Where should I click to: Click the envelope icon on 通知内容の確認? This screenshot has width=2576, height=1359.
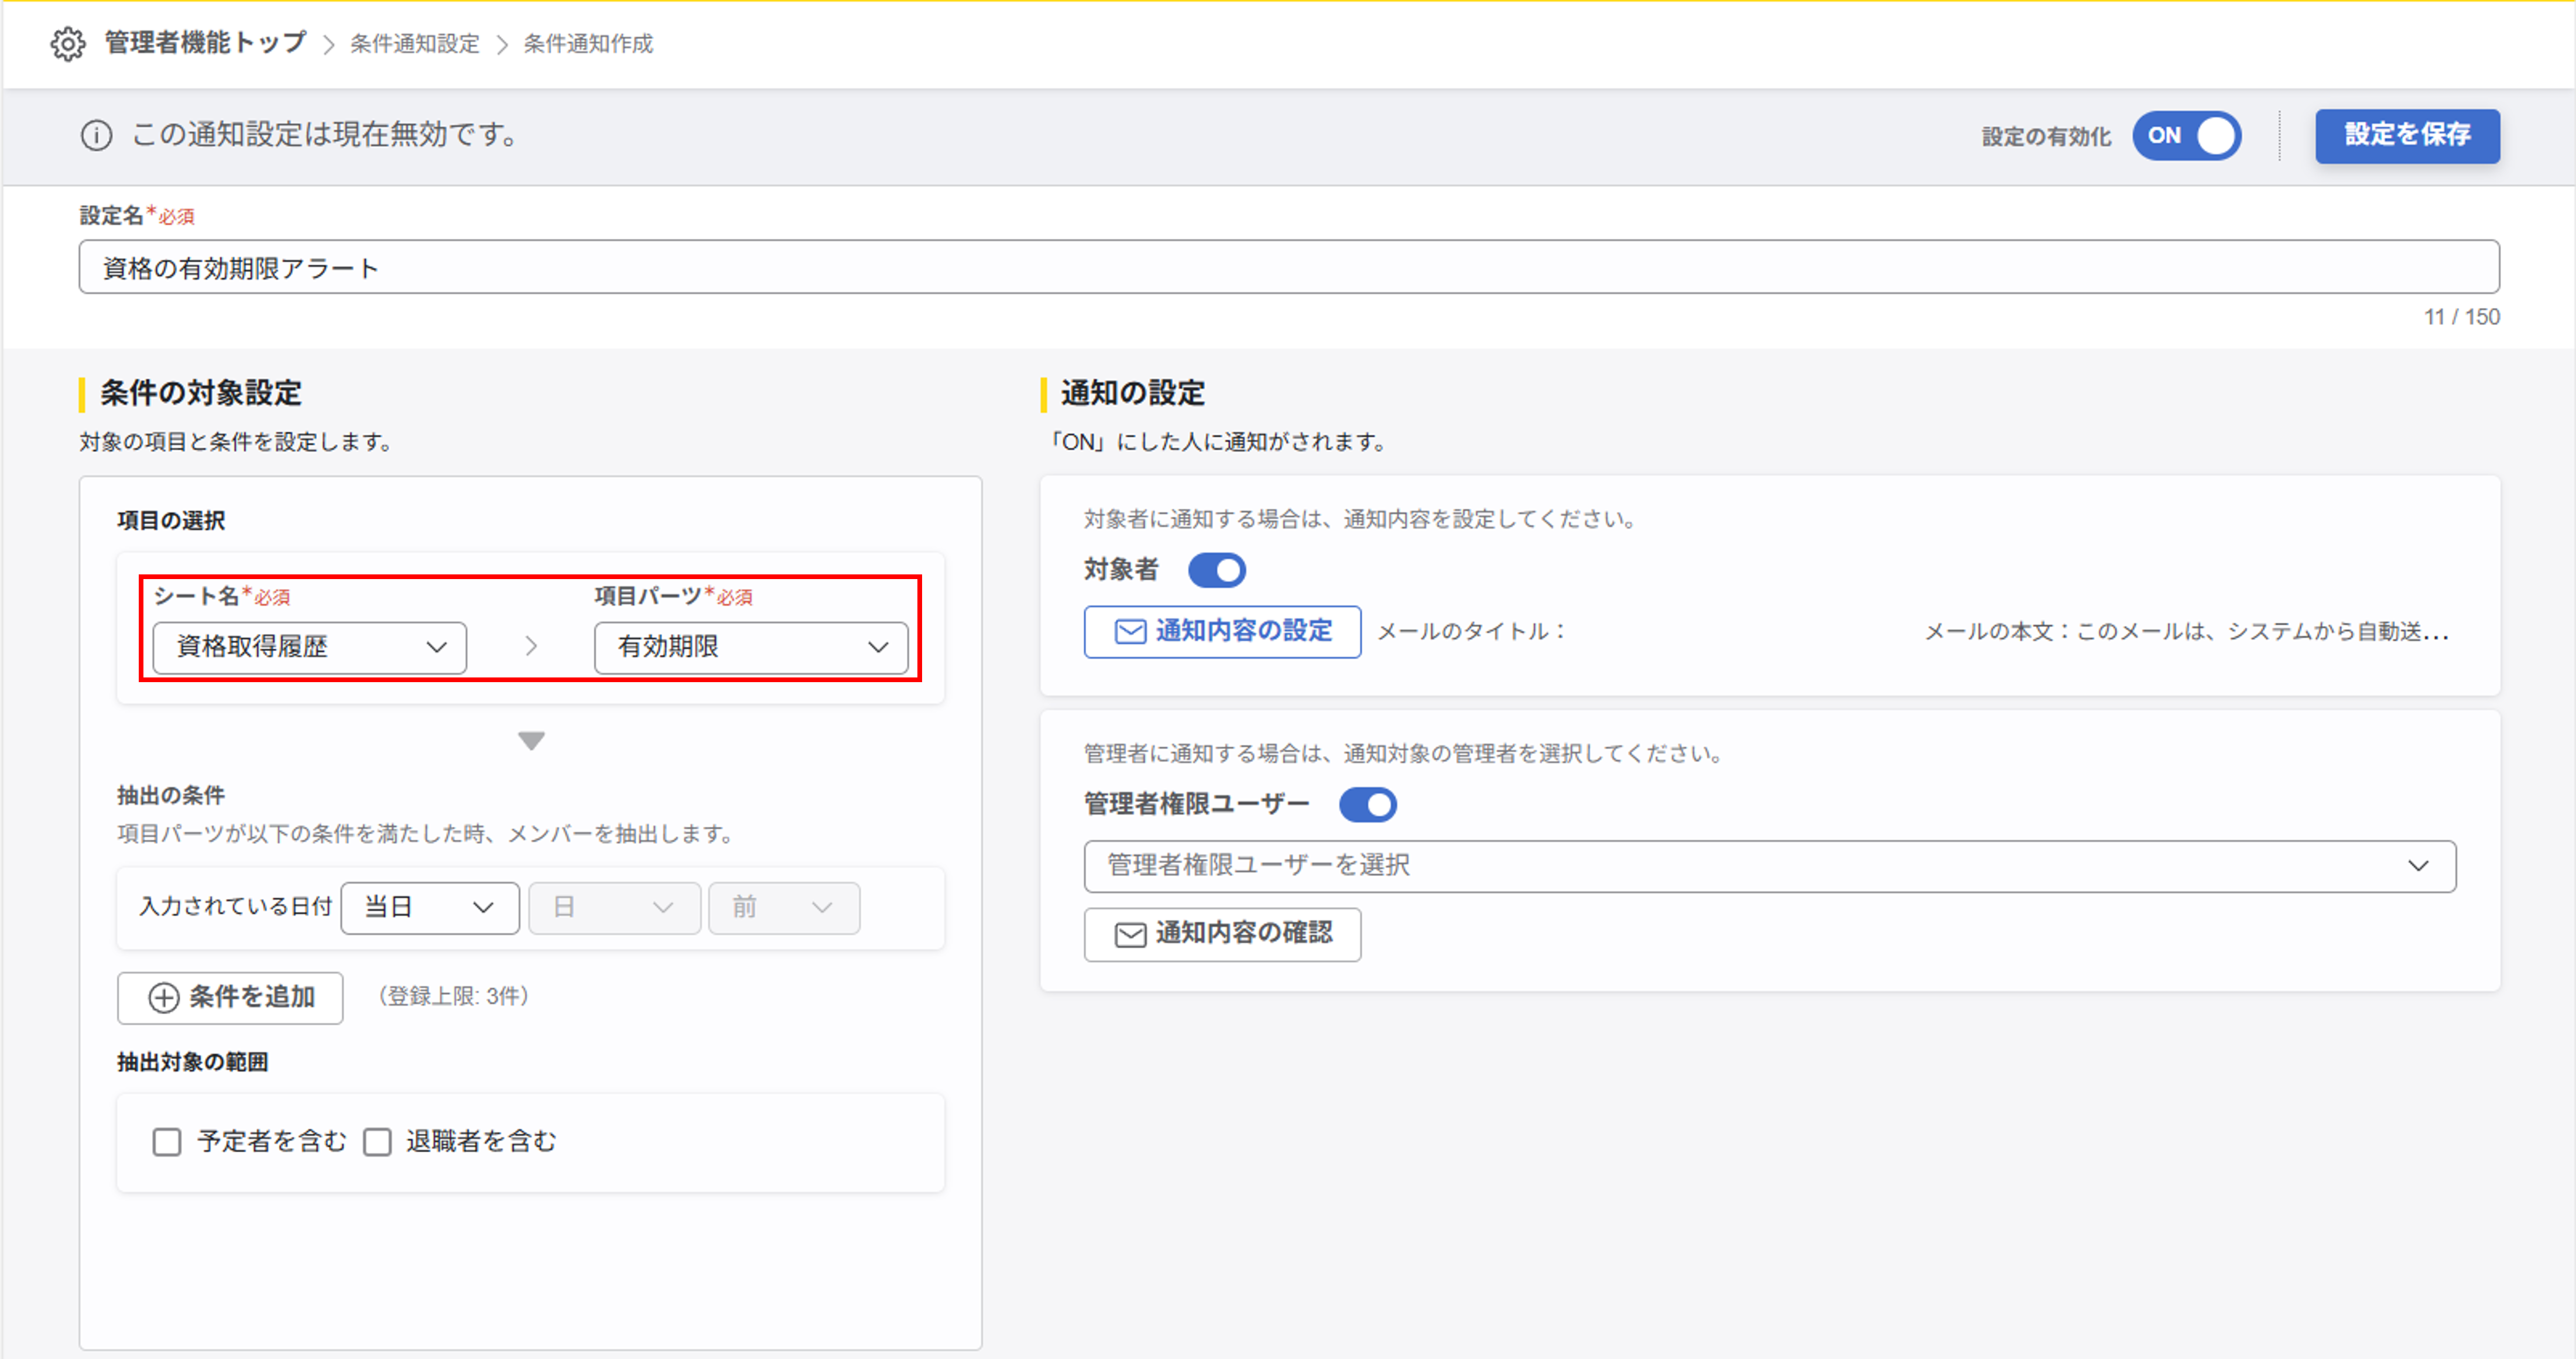coord(1128,934)
